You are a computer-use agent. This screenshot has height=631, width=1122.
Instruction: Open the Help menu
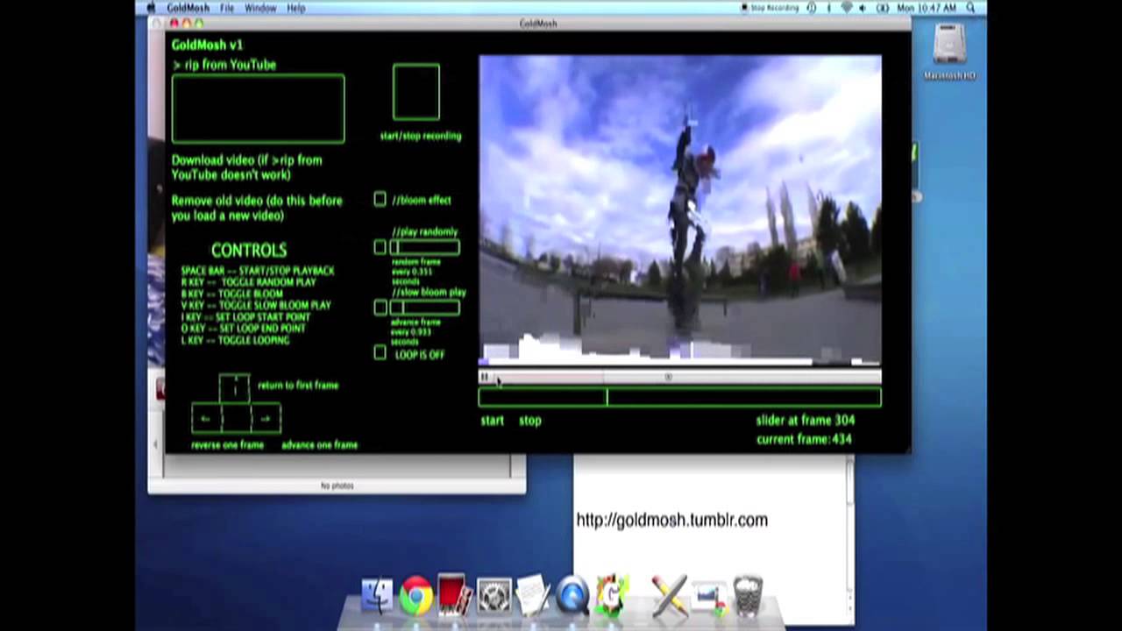(296, 8)
